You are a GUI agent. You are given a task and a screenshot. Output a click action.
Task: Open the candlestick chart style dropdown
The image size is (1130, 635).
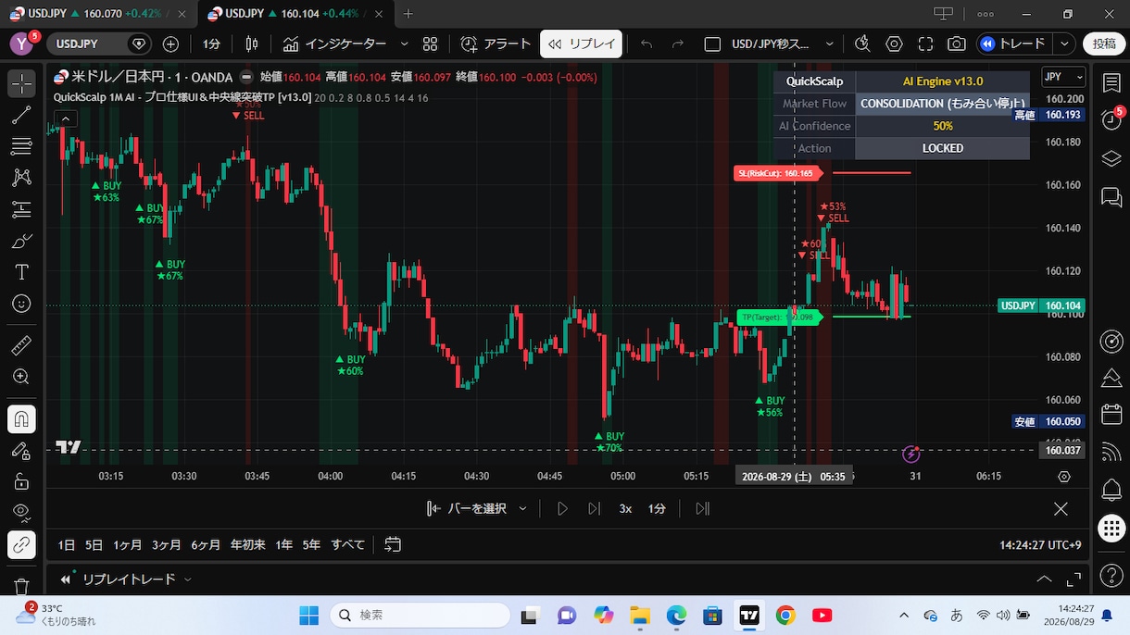[251, 44]
